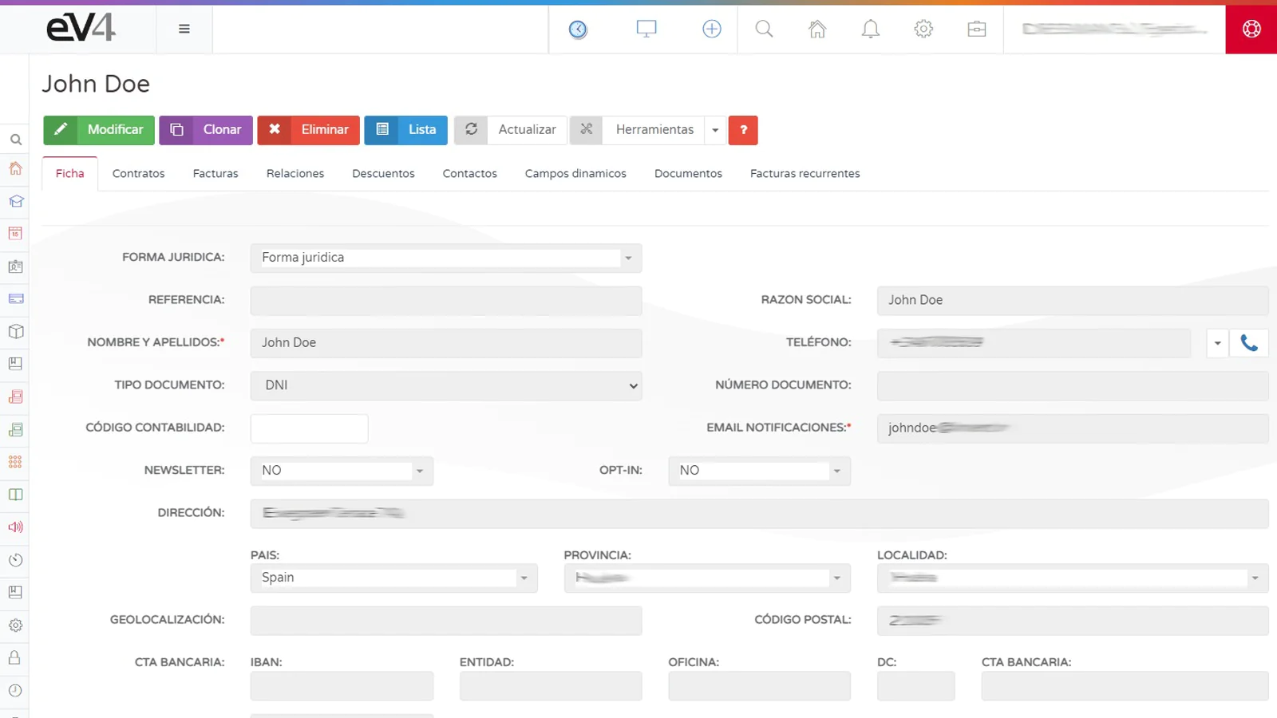The image size is (1277, 718).
Task: Click the Eliminar button
Action: click(308, 130)
